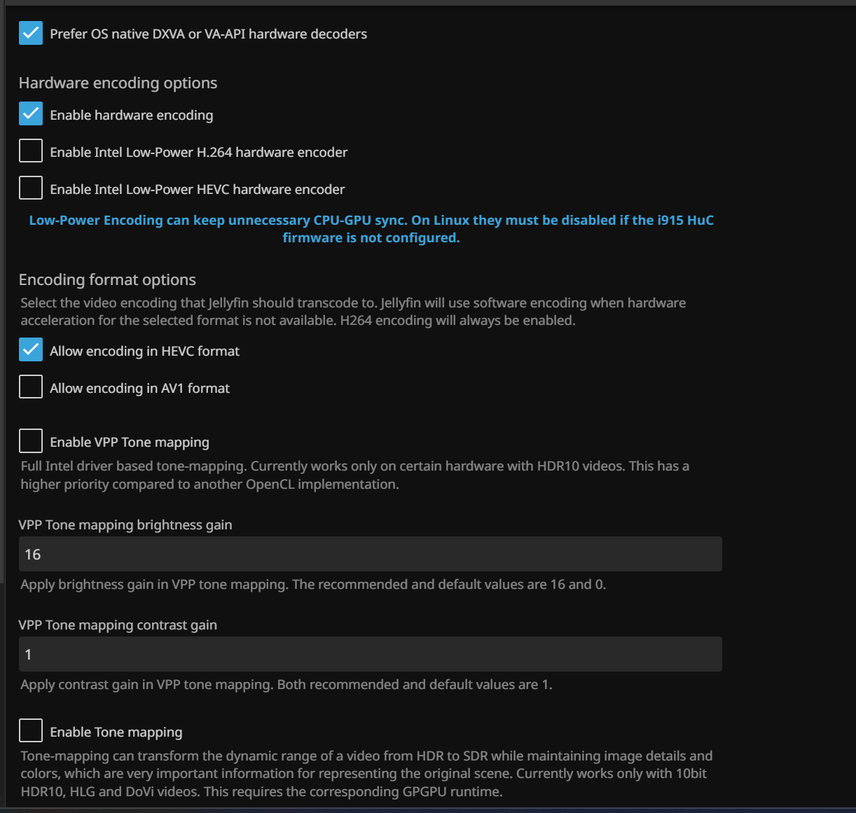Focus the VPP Tone mapping brightness gain field

click(x=370, y=554)
